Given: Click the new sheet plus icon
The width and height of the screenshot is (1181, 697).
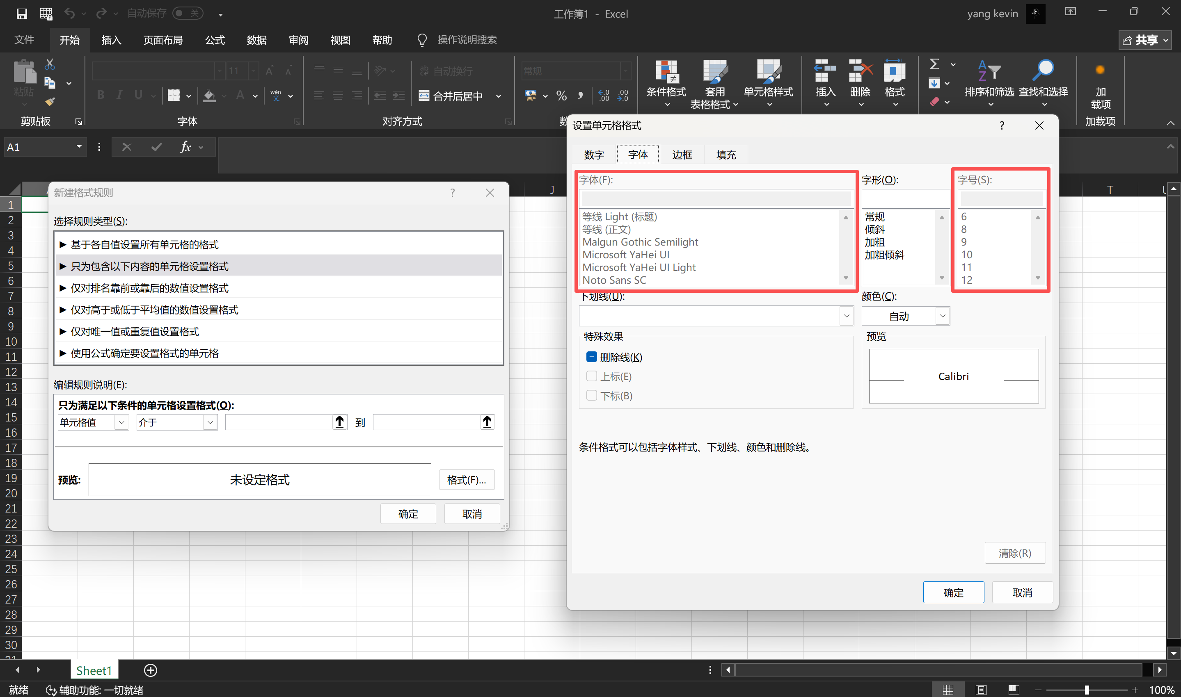Looking at the screenshot, I should [150, 670].
